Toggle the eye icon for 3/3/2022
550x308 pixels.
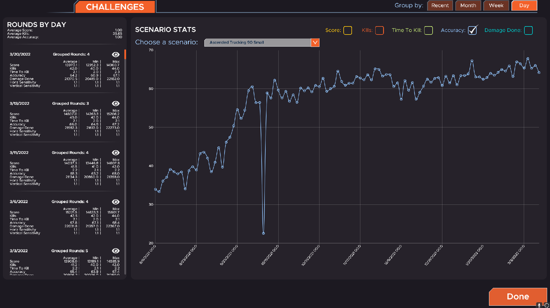tap(115, 251)
